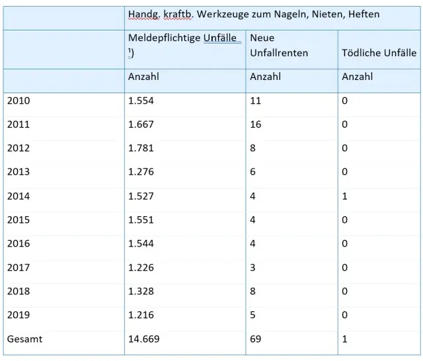Click the total pensions value 69
The height and width of the screenshot is (361, 423).
256,339
